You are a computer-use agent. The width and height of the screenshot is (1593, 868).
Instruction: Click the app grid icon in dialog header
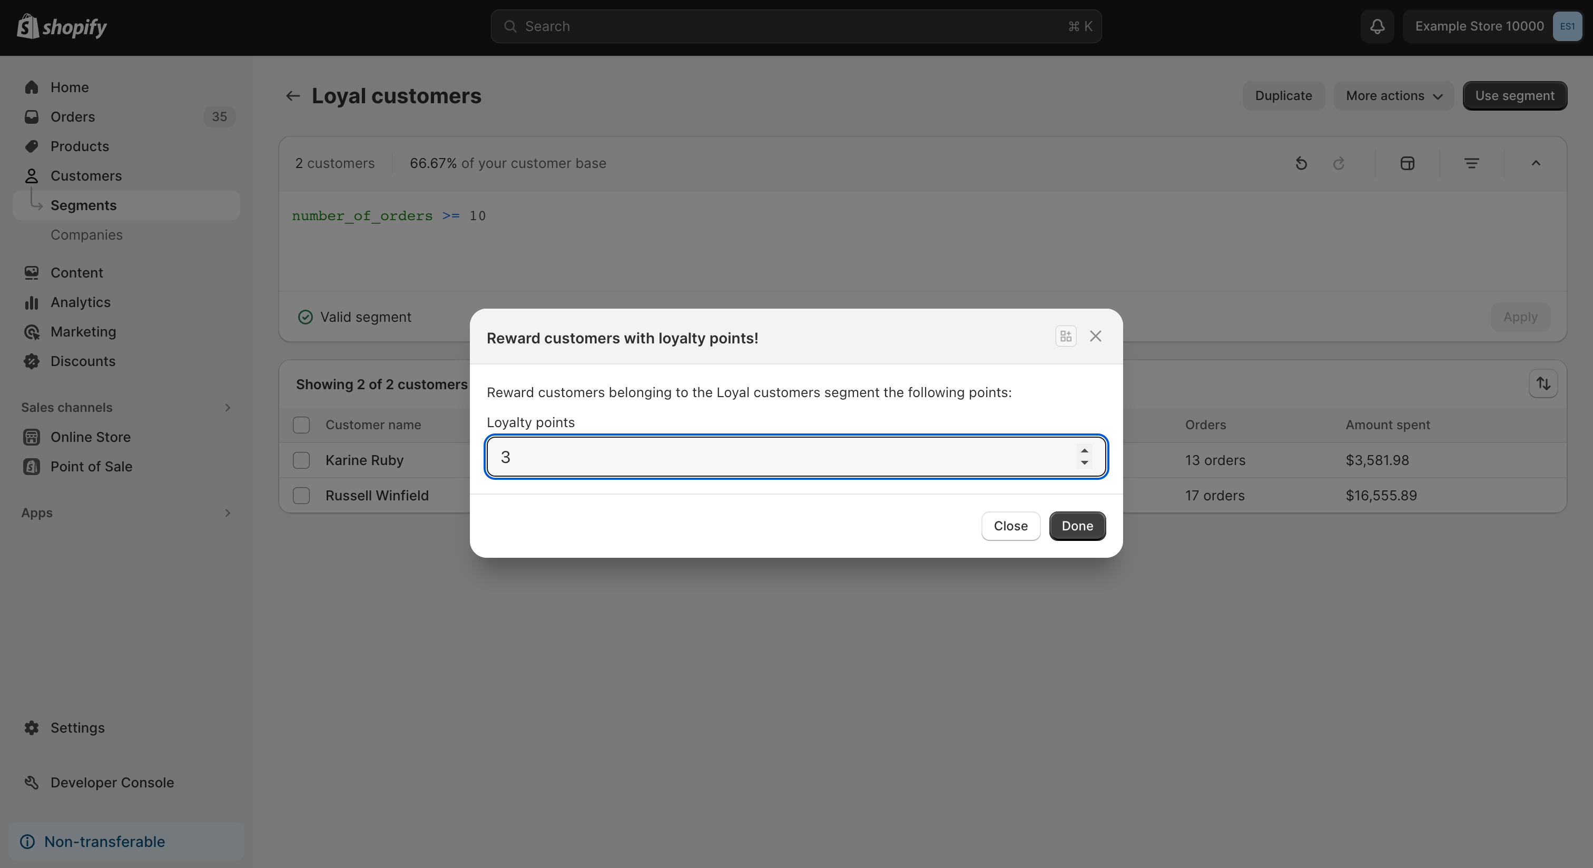click(1066, 337)
